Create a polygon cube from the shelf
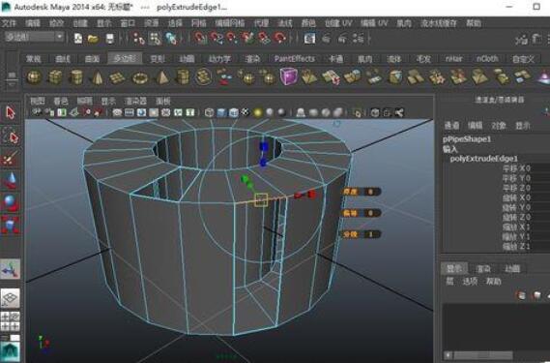 (x=55, y=76)
